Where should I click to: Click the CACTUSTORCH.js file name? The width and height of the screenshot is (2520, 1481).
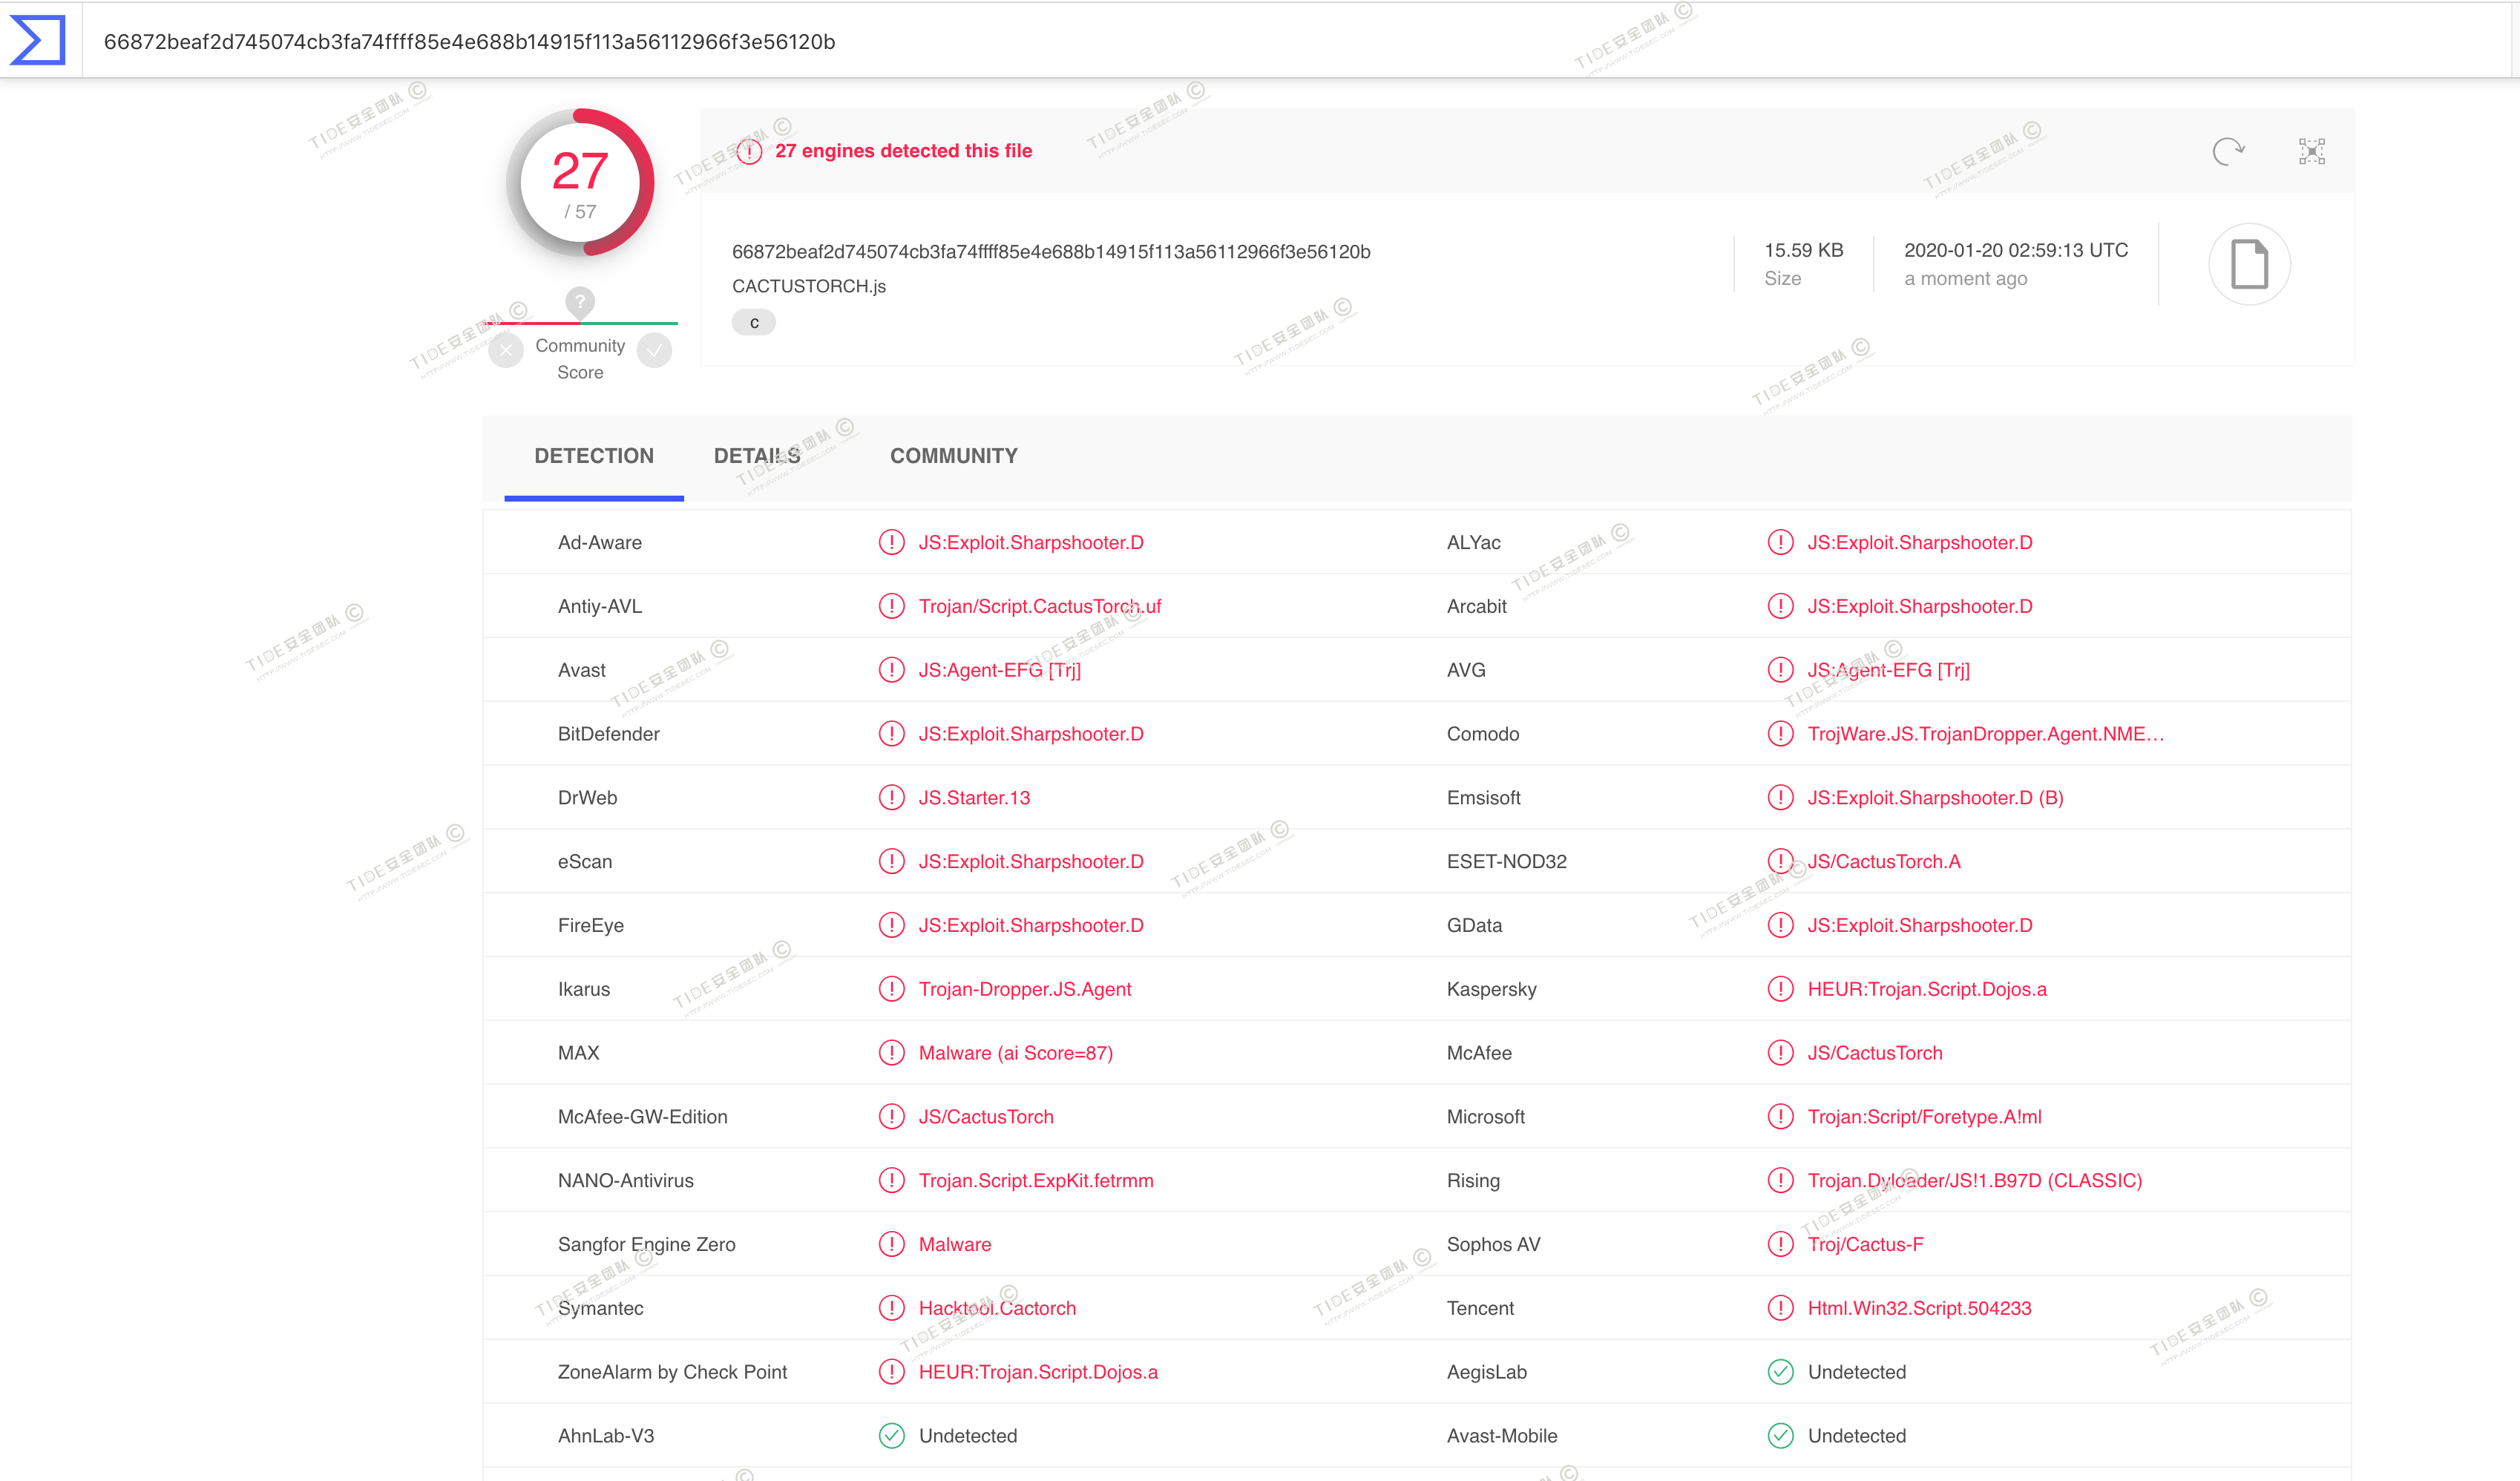(809, 286)
